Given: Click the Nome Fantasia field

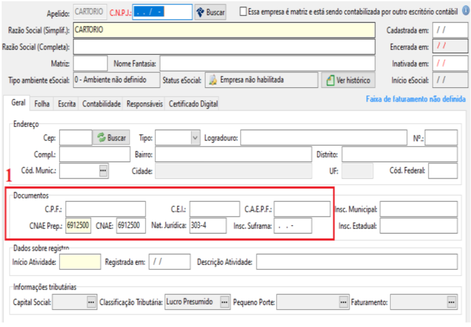Looking at the screenshot, I should (x=267, y=63).
